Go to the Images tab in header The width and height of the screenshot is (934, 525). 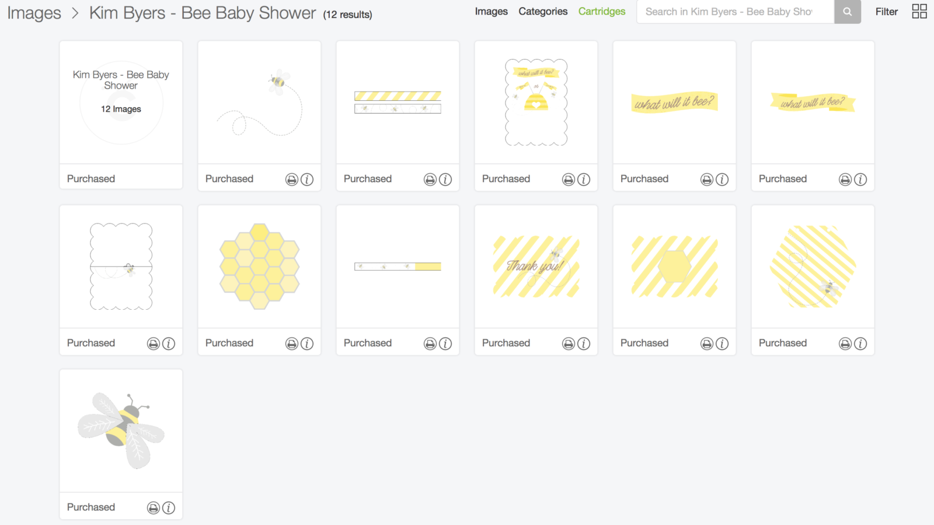[x=491, y=12]
